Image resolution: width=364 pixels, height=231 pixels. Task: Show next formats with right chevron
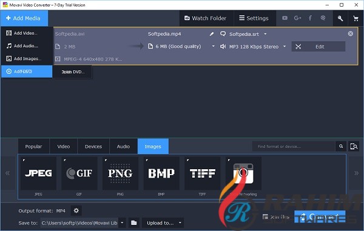356,173
